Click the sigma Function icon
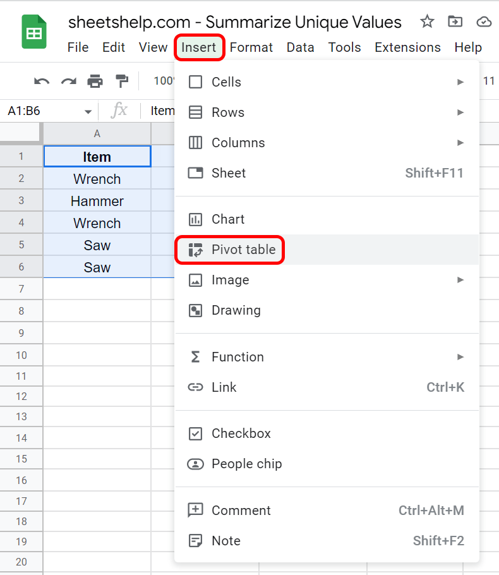499x575 pixels. click(195, 357)
